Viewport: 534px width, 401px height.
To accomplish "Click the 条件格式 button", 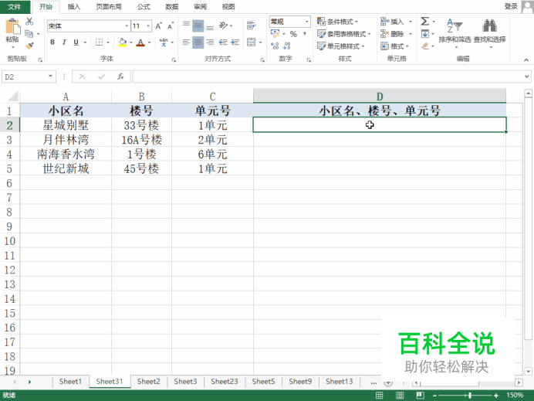I will tap(343, 22).
